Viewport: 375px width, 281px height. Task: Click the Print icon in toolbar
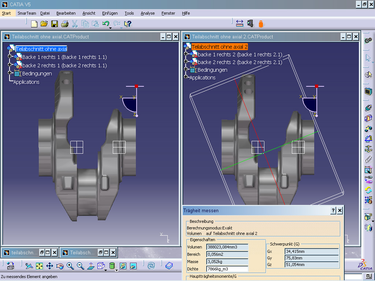point(64,24)
